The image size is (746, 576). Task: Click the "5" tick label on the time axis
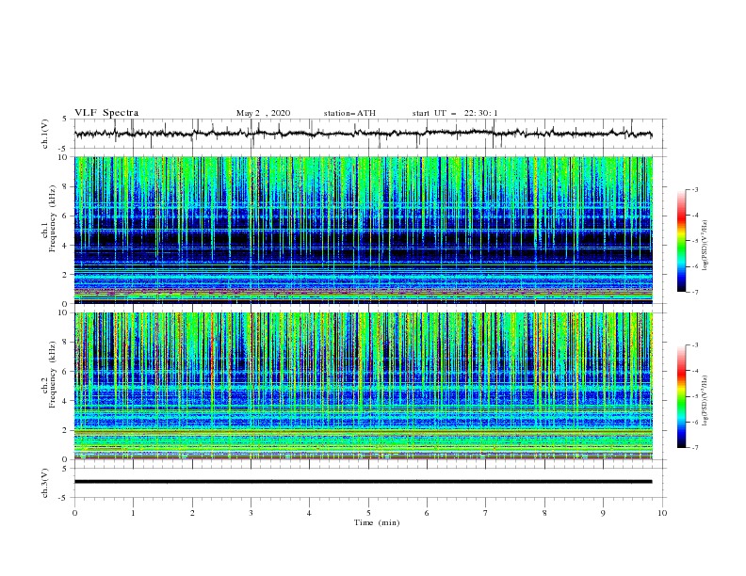click(368, 513)
